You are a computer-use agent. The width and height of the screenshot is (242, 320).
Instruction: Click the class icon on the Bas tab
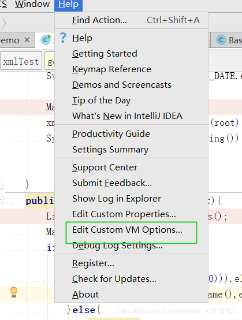pyautogui.click(x=221, y=40)
